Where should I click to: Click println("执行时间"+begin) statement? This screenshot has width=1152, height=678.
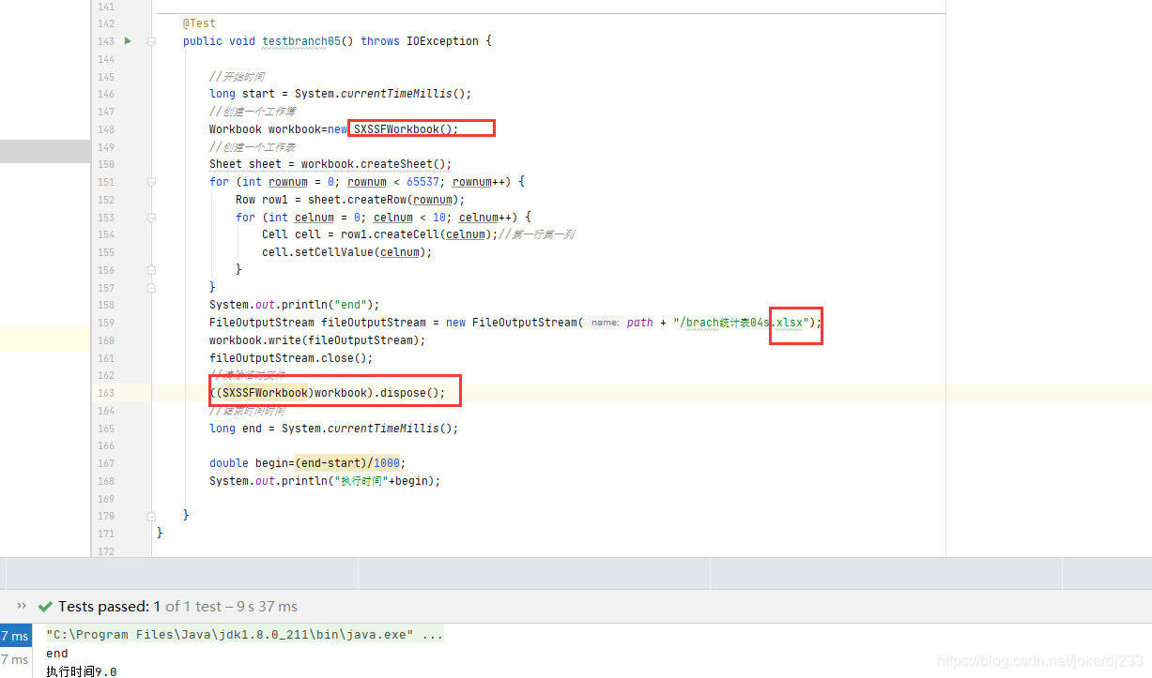pyautogui.click(x=325, y=481)
